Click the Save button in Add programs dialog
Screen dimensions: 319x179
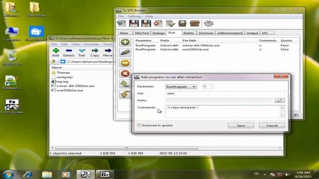(x=241, y=126)
